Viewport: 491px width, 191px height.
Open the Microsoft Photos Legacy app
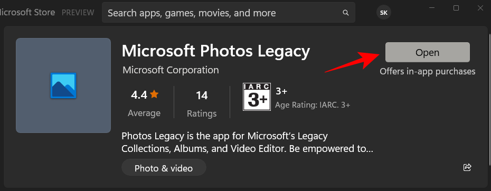point(428,52)
